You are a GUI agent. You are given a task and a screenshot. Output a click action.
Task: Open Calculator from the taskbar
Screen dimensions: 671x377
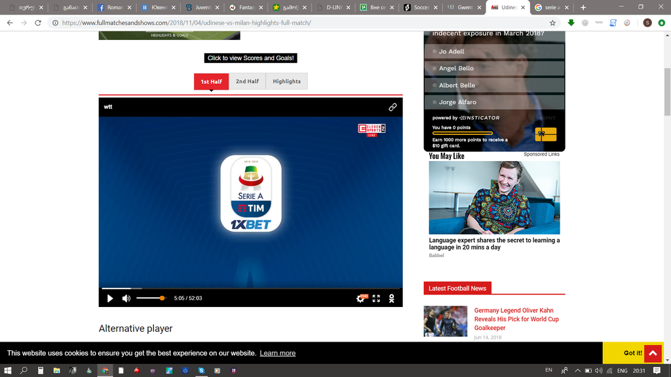point(41,370)
